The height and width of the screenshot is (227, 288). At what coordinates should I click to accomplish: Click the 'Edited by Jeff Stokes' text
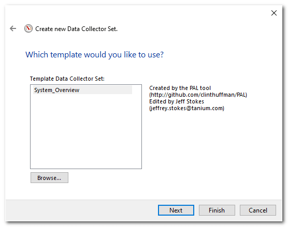click(177, 101)
